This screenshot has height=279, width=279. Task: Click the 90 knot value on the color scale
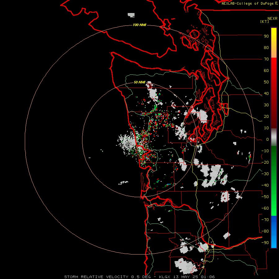[x=266, y=36]
